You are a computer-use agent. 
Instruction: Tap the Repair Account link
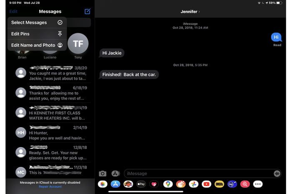point(50,187)
